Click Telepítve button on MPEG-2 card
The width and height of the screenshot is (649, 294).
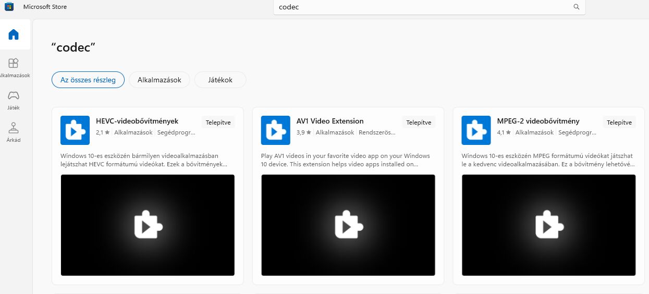click(619, 123)
